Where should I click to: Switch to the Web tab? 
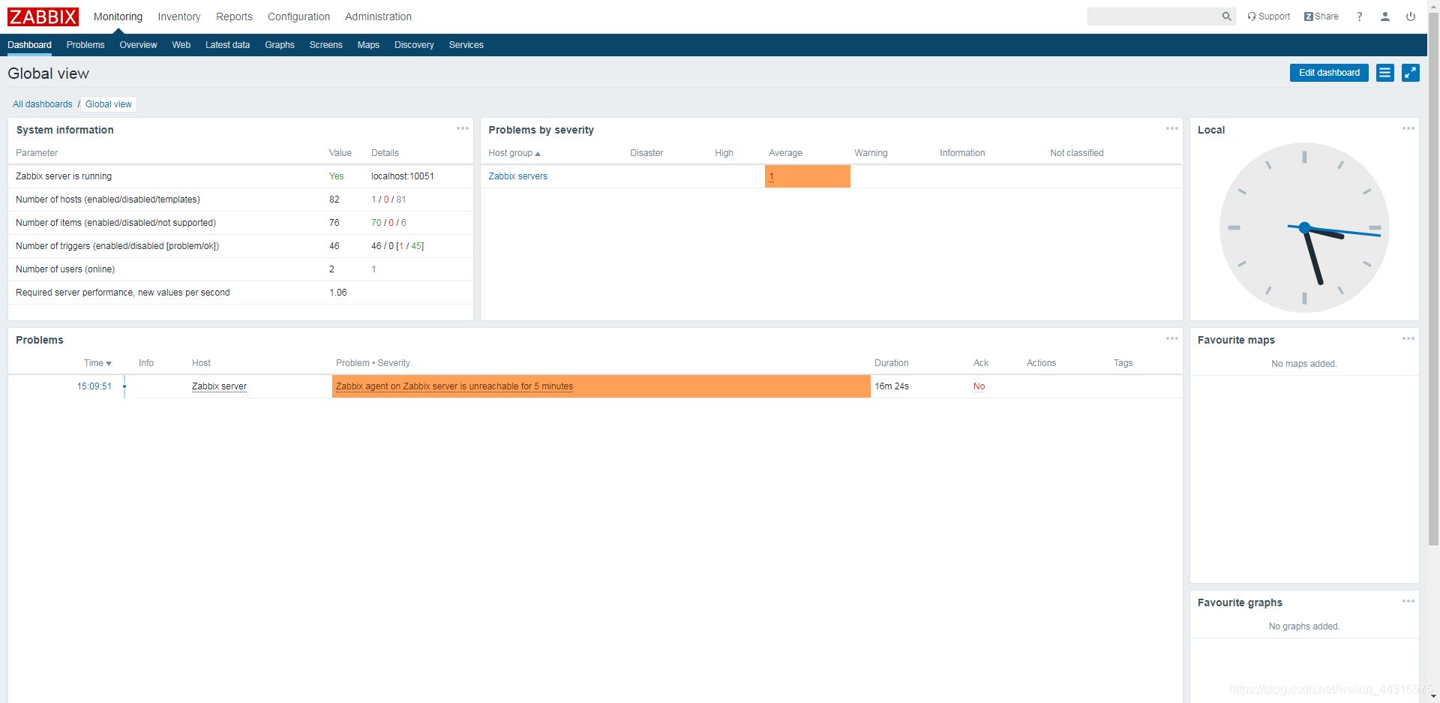point(181,45)
